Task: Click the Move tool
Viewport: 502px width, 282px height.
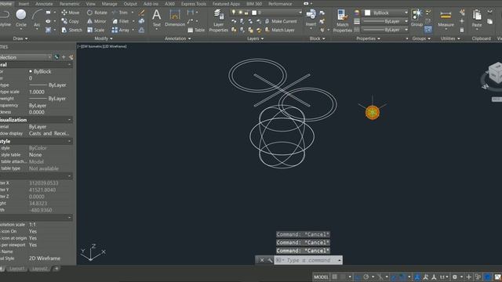Action: point(70,13)
